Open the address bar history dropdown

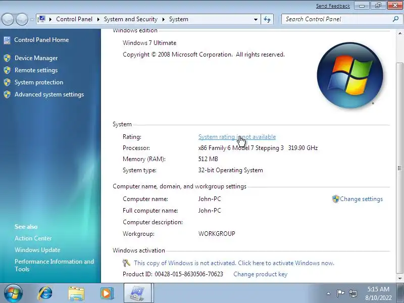(256, 19)
